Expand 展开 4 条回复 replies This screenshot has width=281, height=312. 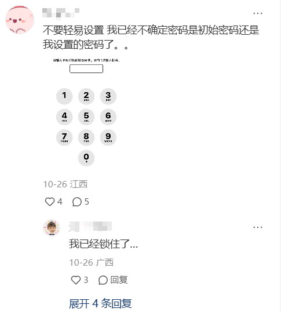[x=100, y=304]
